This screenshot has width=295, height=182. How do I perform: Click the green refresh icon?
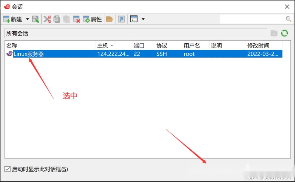coord(284,33)
